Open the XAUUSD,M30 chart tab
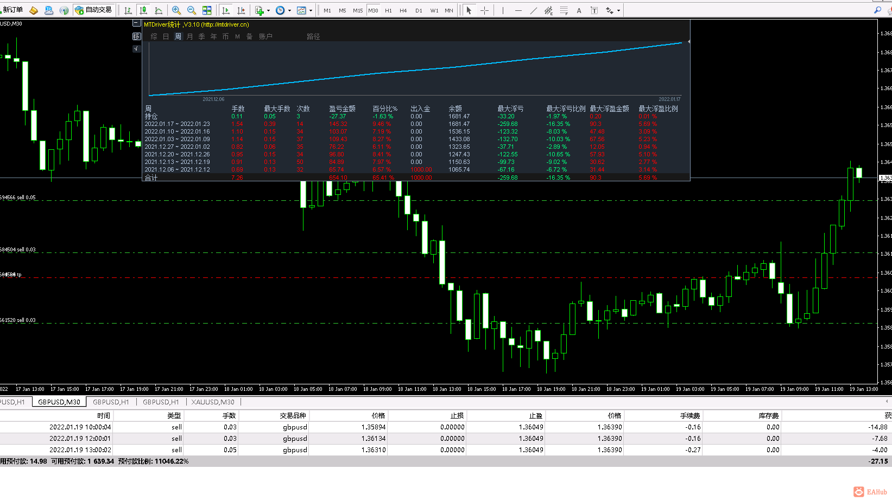 (x=213, y=402)
